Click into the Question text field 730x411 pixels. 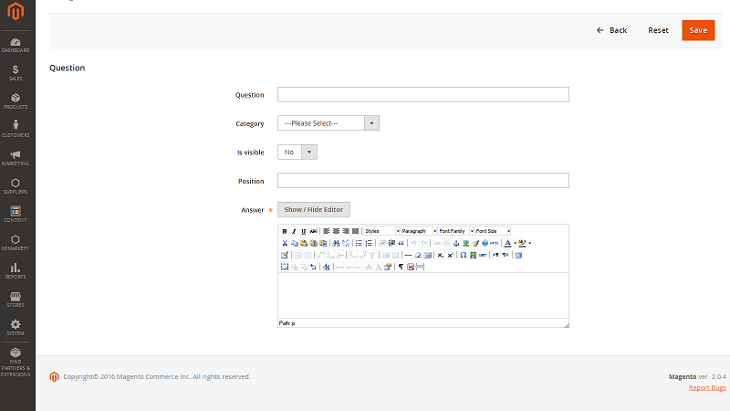[422, 95]
